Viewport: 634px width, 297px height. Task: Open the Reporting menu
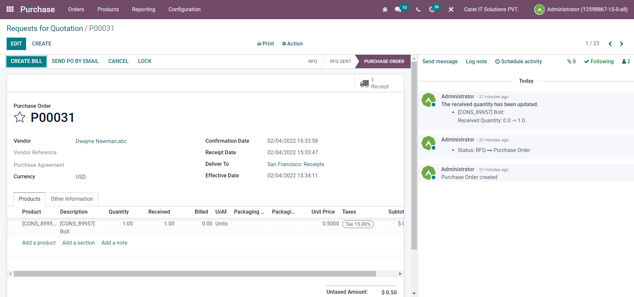click(x=143, y=9)
